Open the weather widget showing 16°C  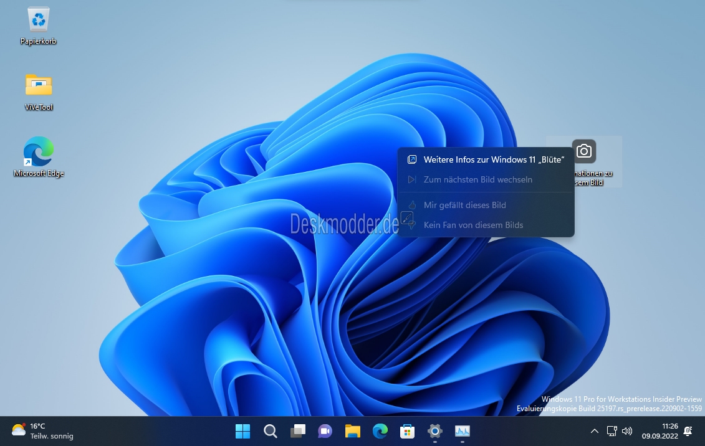[42, 431]
